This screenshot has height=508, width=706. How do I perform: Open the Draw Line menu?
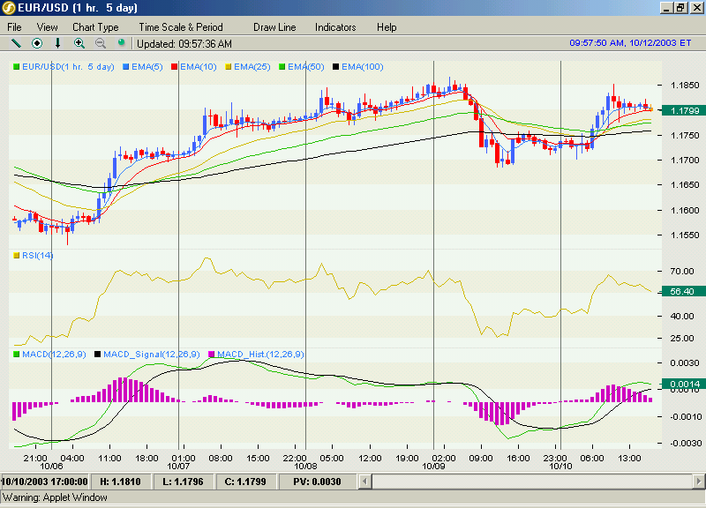pos(274,27)
